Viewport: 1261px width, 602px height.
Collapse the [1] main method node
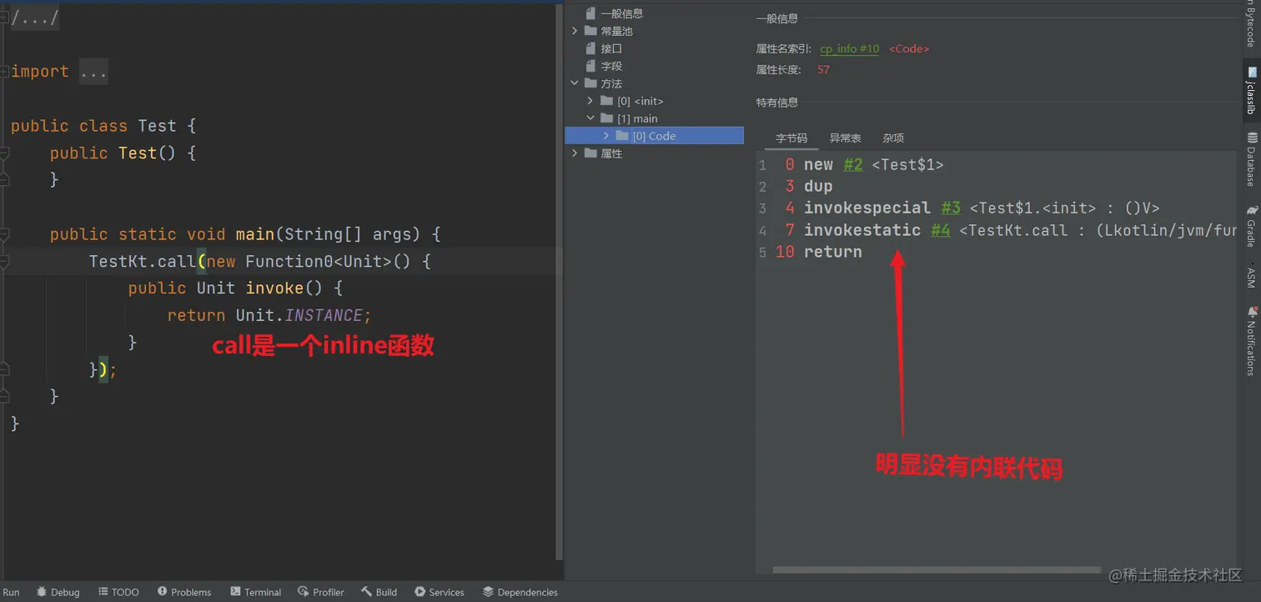point(590,118)
